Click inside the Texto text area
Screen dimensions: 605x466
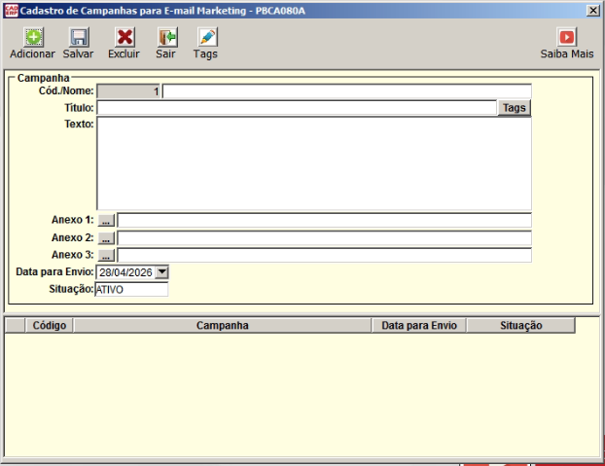tap(314, 163)
